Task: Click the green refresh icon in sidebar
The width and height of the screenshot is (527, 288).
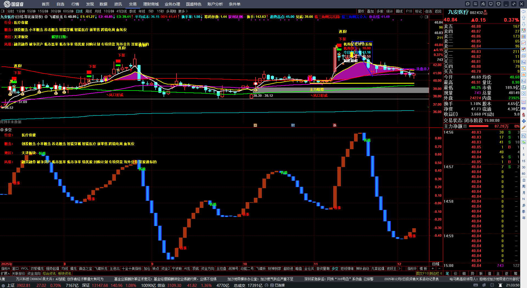Action: [x=524, y=142]
